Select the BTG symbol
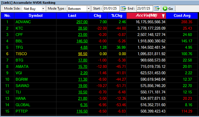The image size is (199, 117). [19, 60]
